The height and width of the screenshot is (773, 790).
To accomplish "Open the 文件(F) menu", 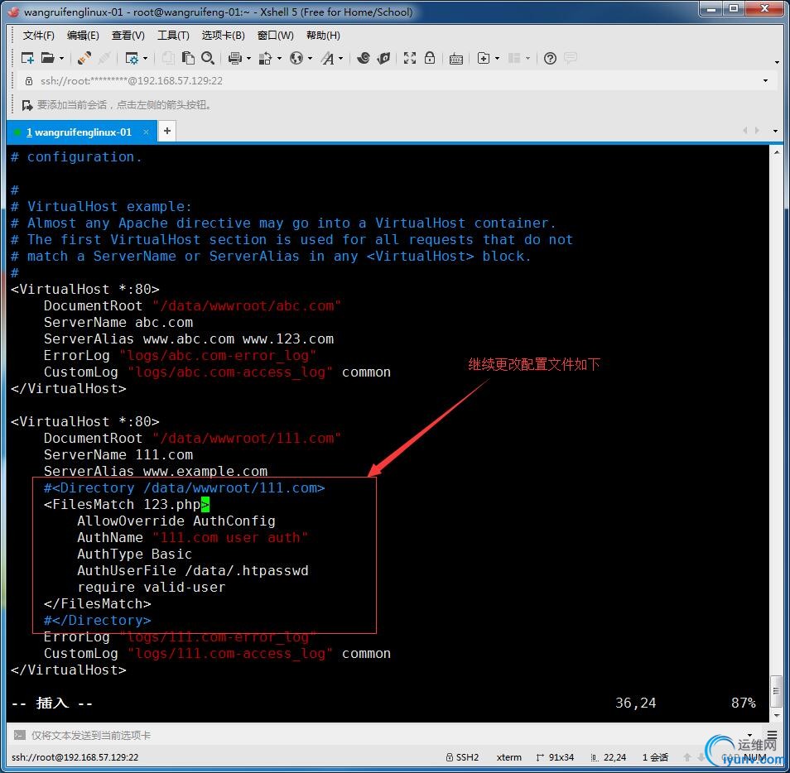I will [38, 36].
